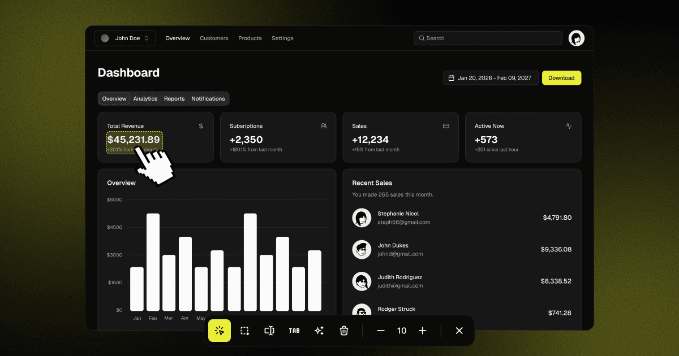
Task: Select the click pointer tool in bottom toolbar
Action: tap(220, 331)
